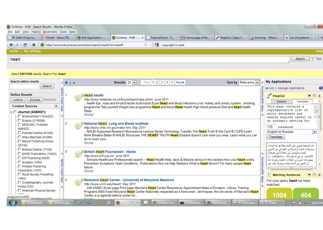
Task: Tick the MEDLINE / PubMed checkbox
Action: tap(20, 125)
